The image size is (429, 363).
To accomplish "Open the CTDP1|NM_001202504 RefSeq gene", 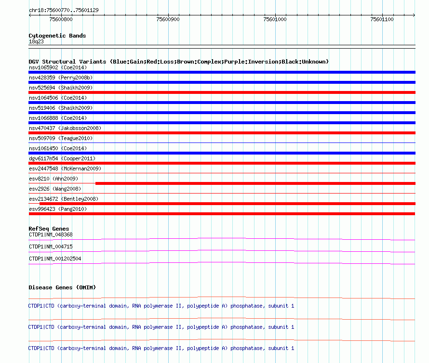I will [55, 259].
